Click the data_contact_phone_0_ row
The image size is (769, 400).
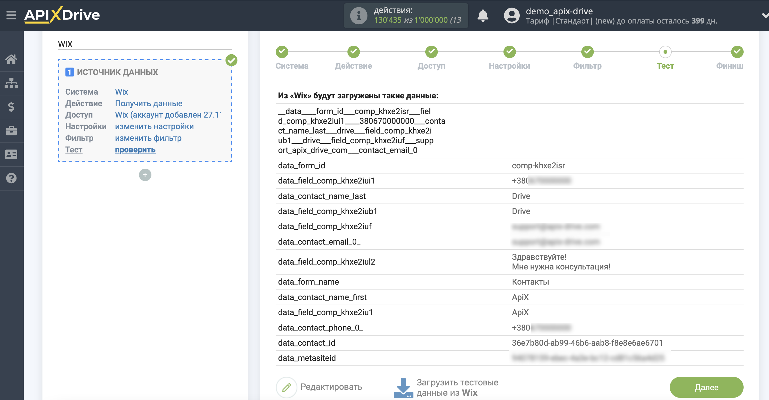[509, 328]
